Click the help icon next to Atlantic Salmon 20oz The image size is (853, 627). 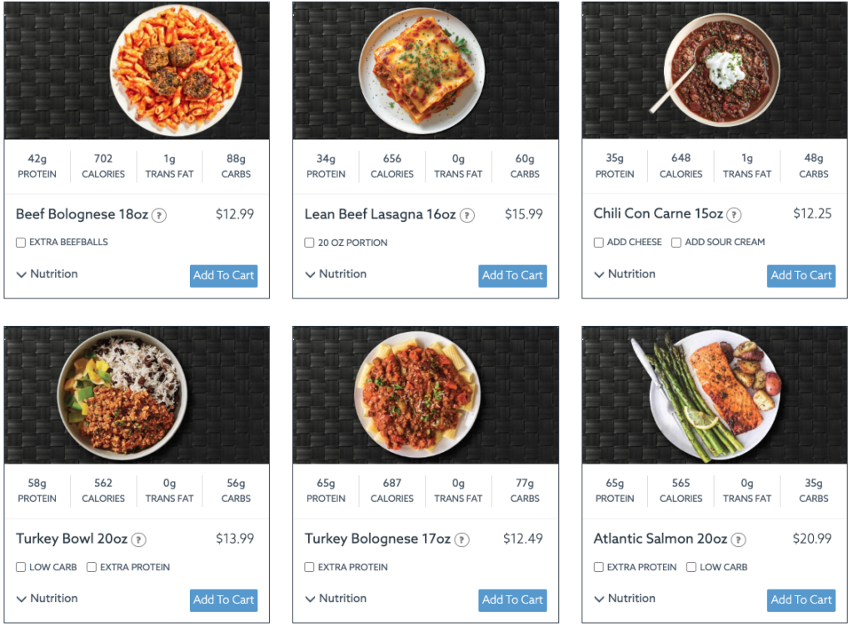[736, 539]
